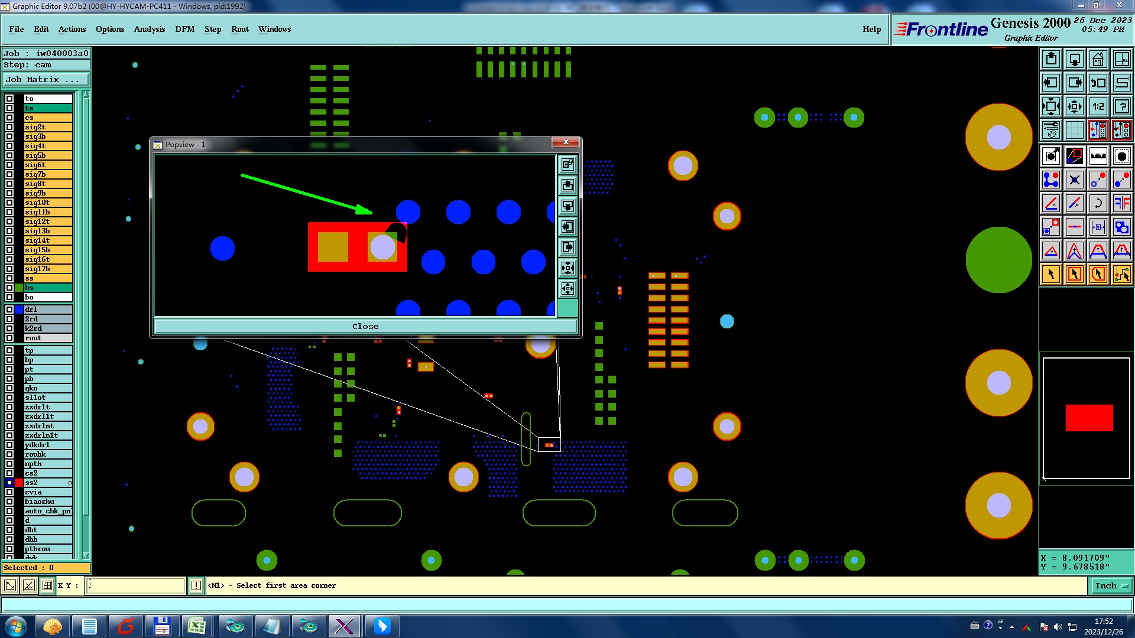Toggle checkbox for layer 'ss2'
The height and width of the screenshot is (638, 1135).
pyautogui.click(x=9, y=483)
